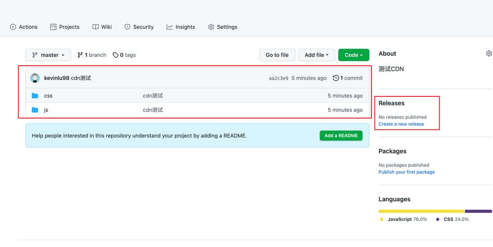The image size is (493, 247).
Task: View the 1 branch link
Action: tap(92, 55)
